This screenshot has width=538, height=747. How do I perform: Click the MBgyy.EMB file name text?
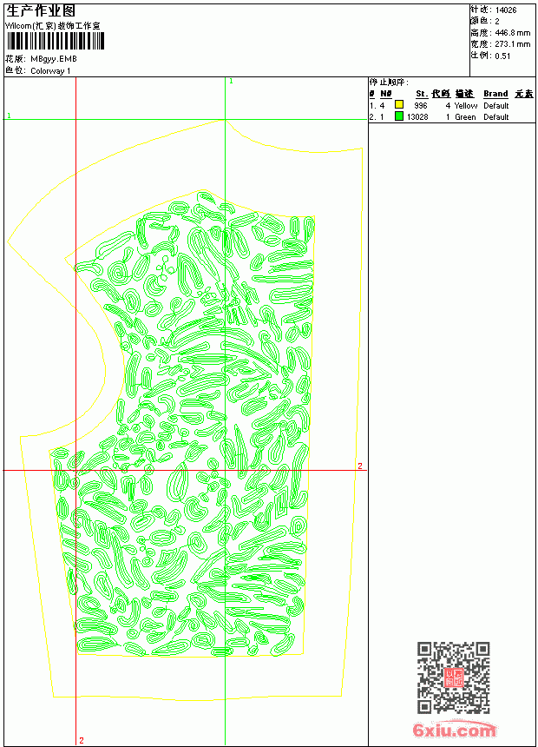click(x=53, y=59)
